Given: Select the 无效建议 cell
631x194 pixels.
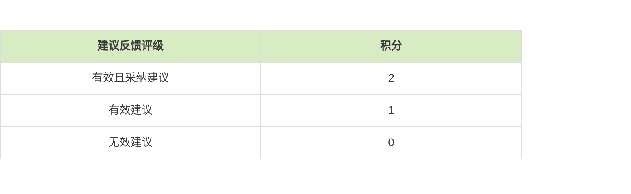Looking at the screenshot, I should tap(130, 142).
